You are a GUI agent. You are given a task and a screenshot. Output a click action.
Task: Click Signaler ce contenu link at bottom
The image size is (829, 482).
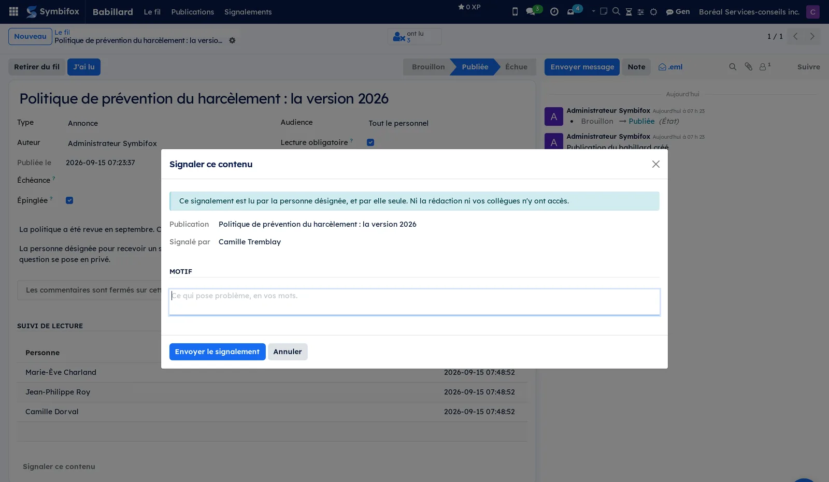tap(59, 466)
